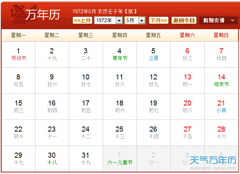Select May 5 立夏 cell
Image resolution: width=240 pixels, height=174 pixels.
click(154, 54)
